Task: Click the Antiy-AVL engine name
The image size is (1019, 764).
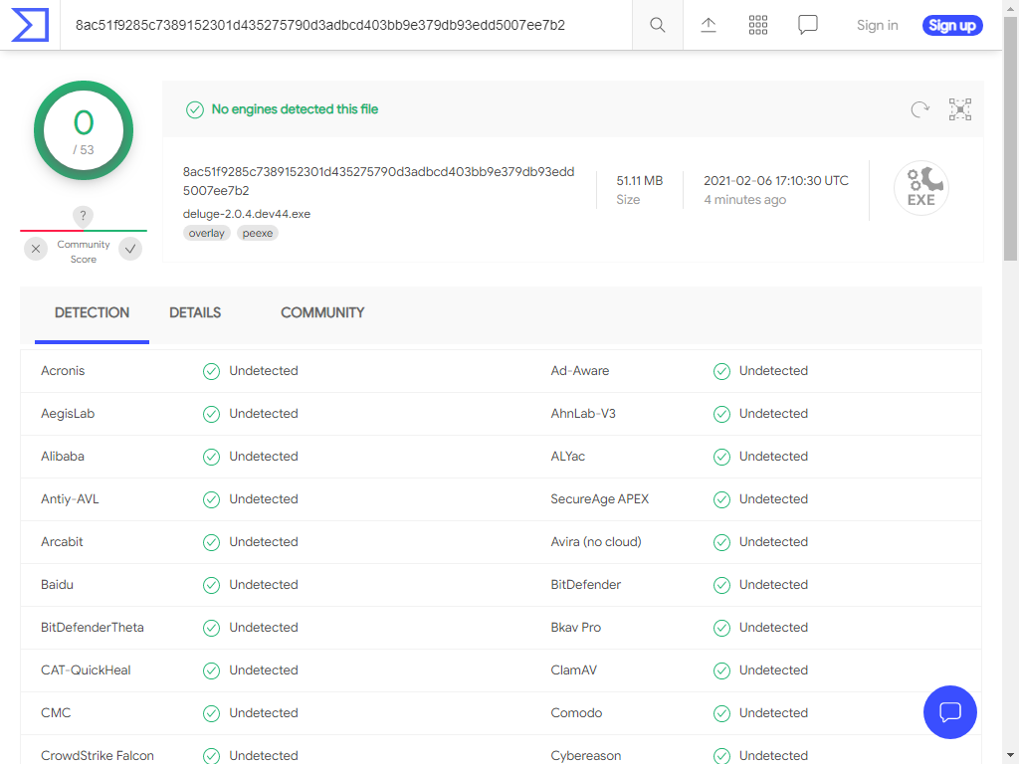Action: (x=70, y=499)
